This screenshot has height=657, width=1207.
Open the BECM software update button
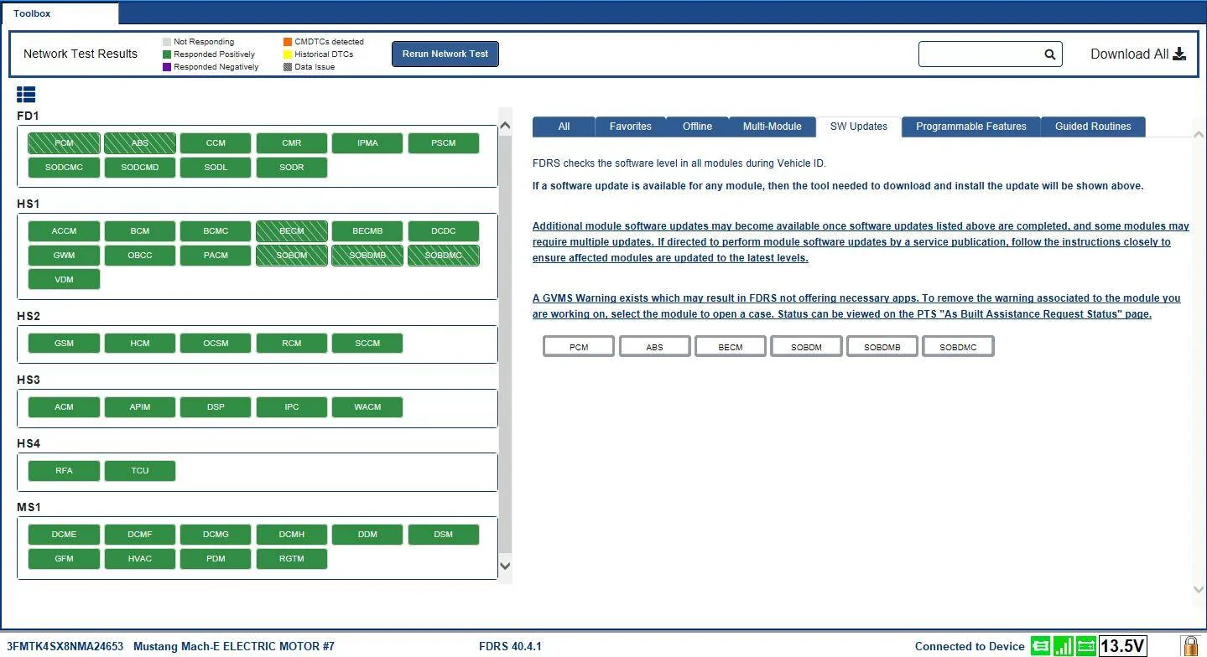[x=731, y=347]
